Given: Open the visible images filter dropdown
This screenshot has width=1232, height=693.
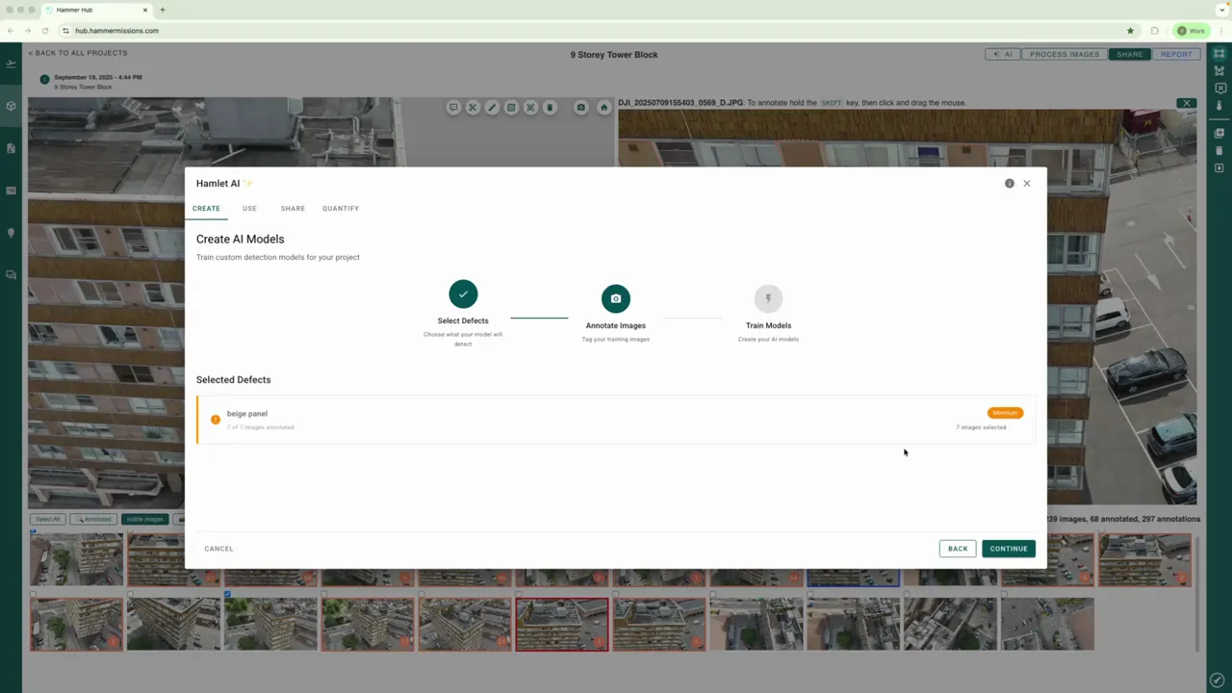Looking at the screenshot, I should pyautogui.click(x=144, y=519).
